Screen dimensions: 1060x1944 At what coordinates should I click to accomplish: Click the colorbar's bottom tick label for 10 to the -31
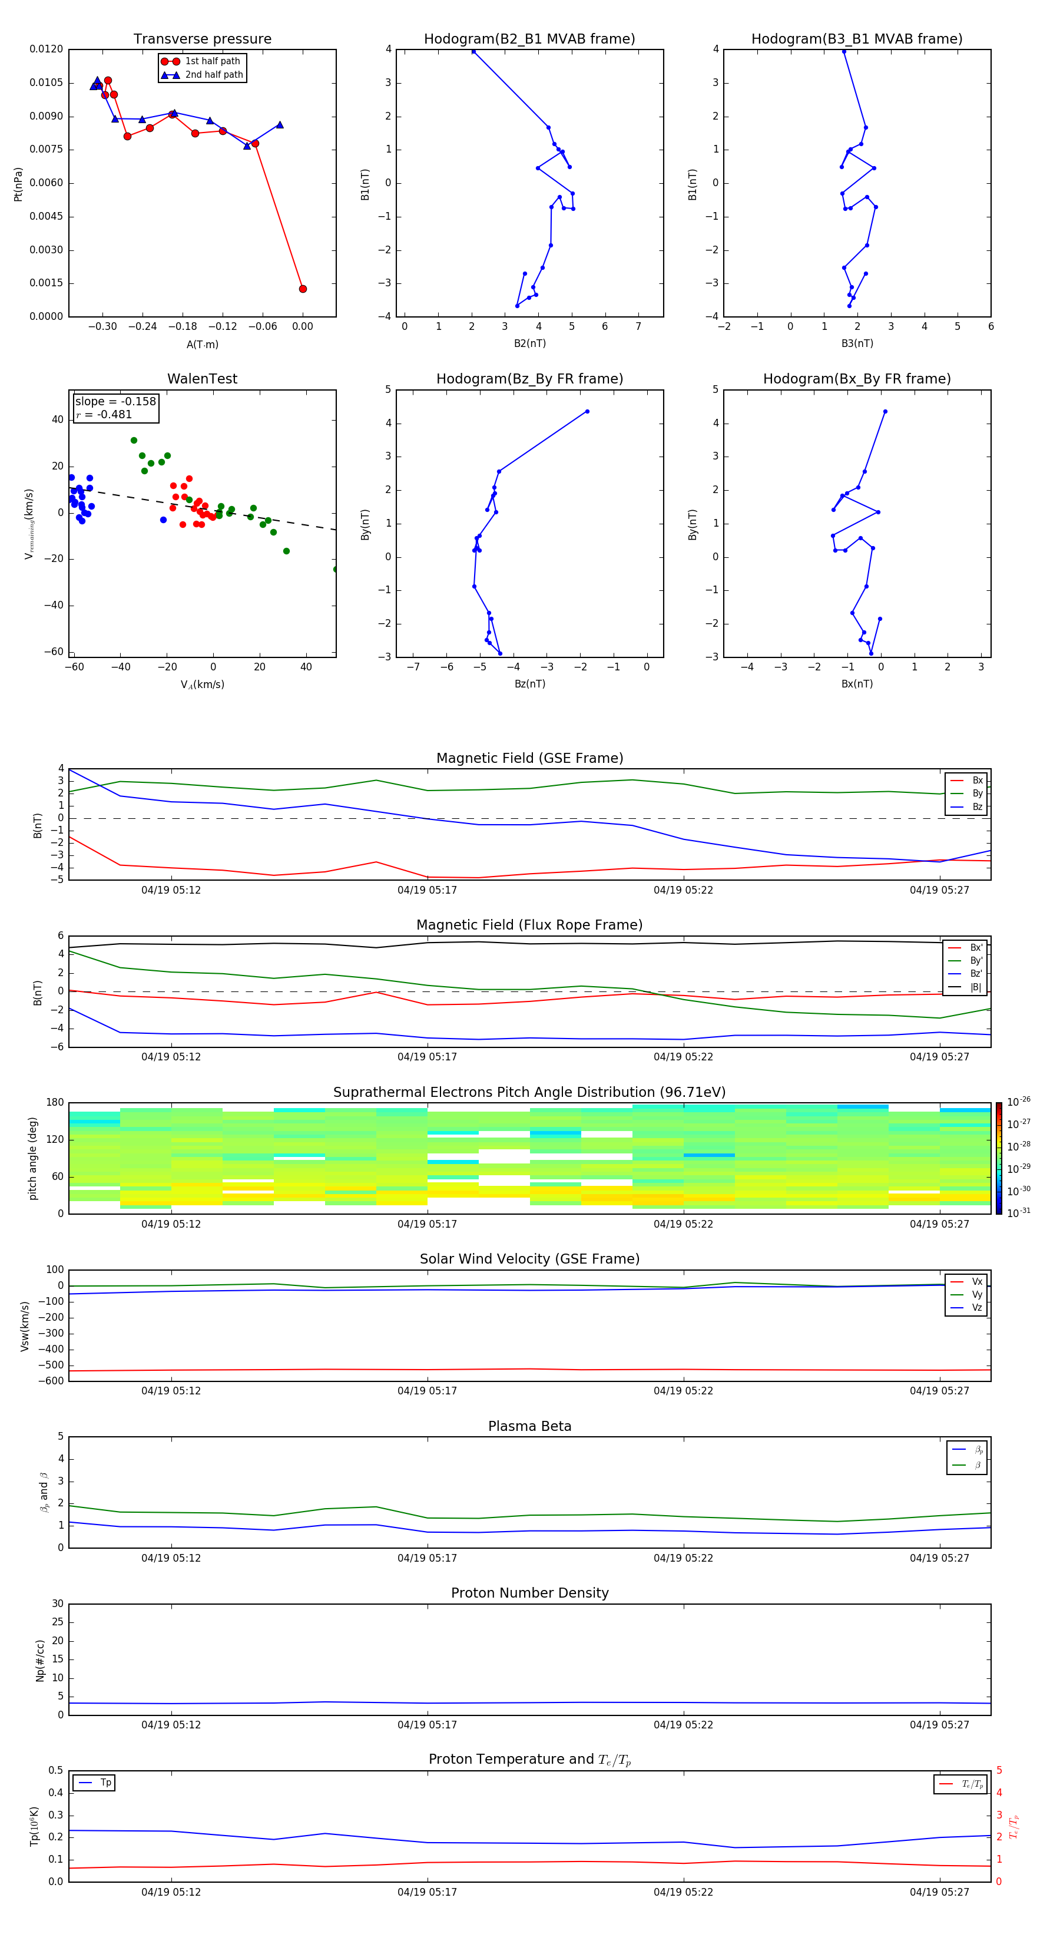tap(1019, 1213)
